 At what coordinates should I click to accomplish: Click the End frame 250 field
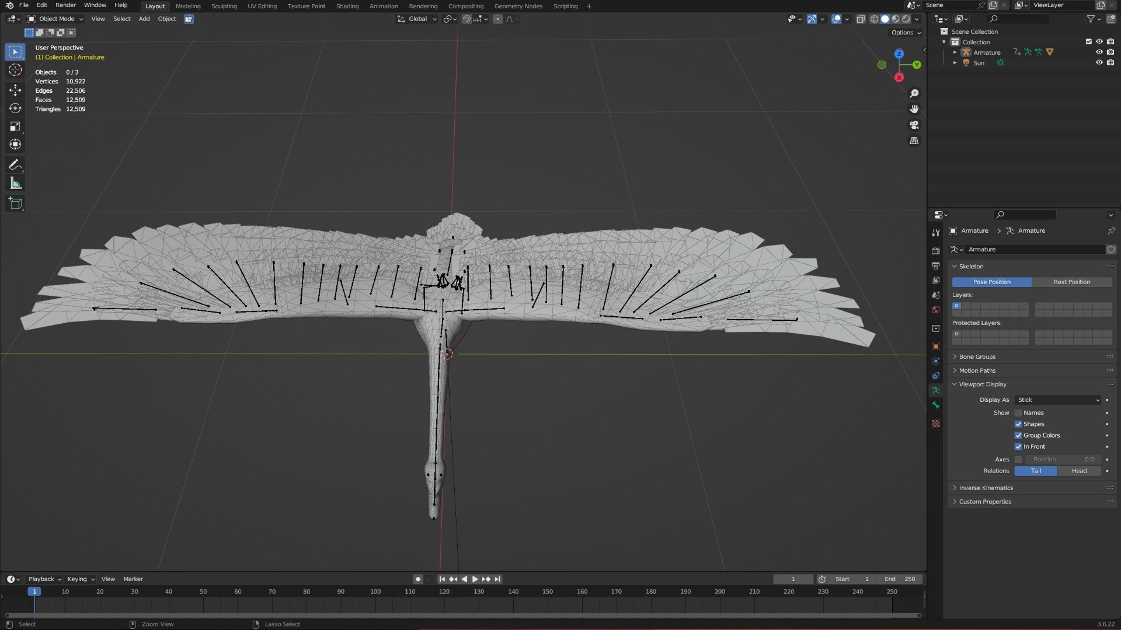point(900,579)
